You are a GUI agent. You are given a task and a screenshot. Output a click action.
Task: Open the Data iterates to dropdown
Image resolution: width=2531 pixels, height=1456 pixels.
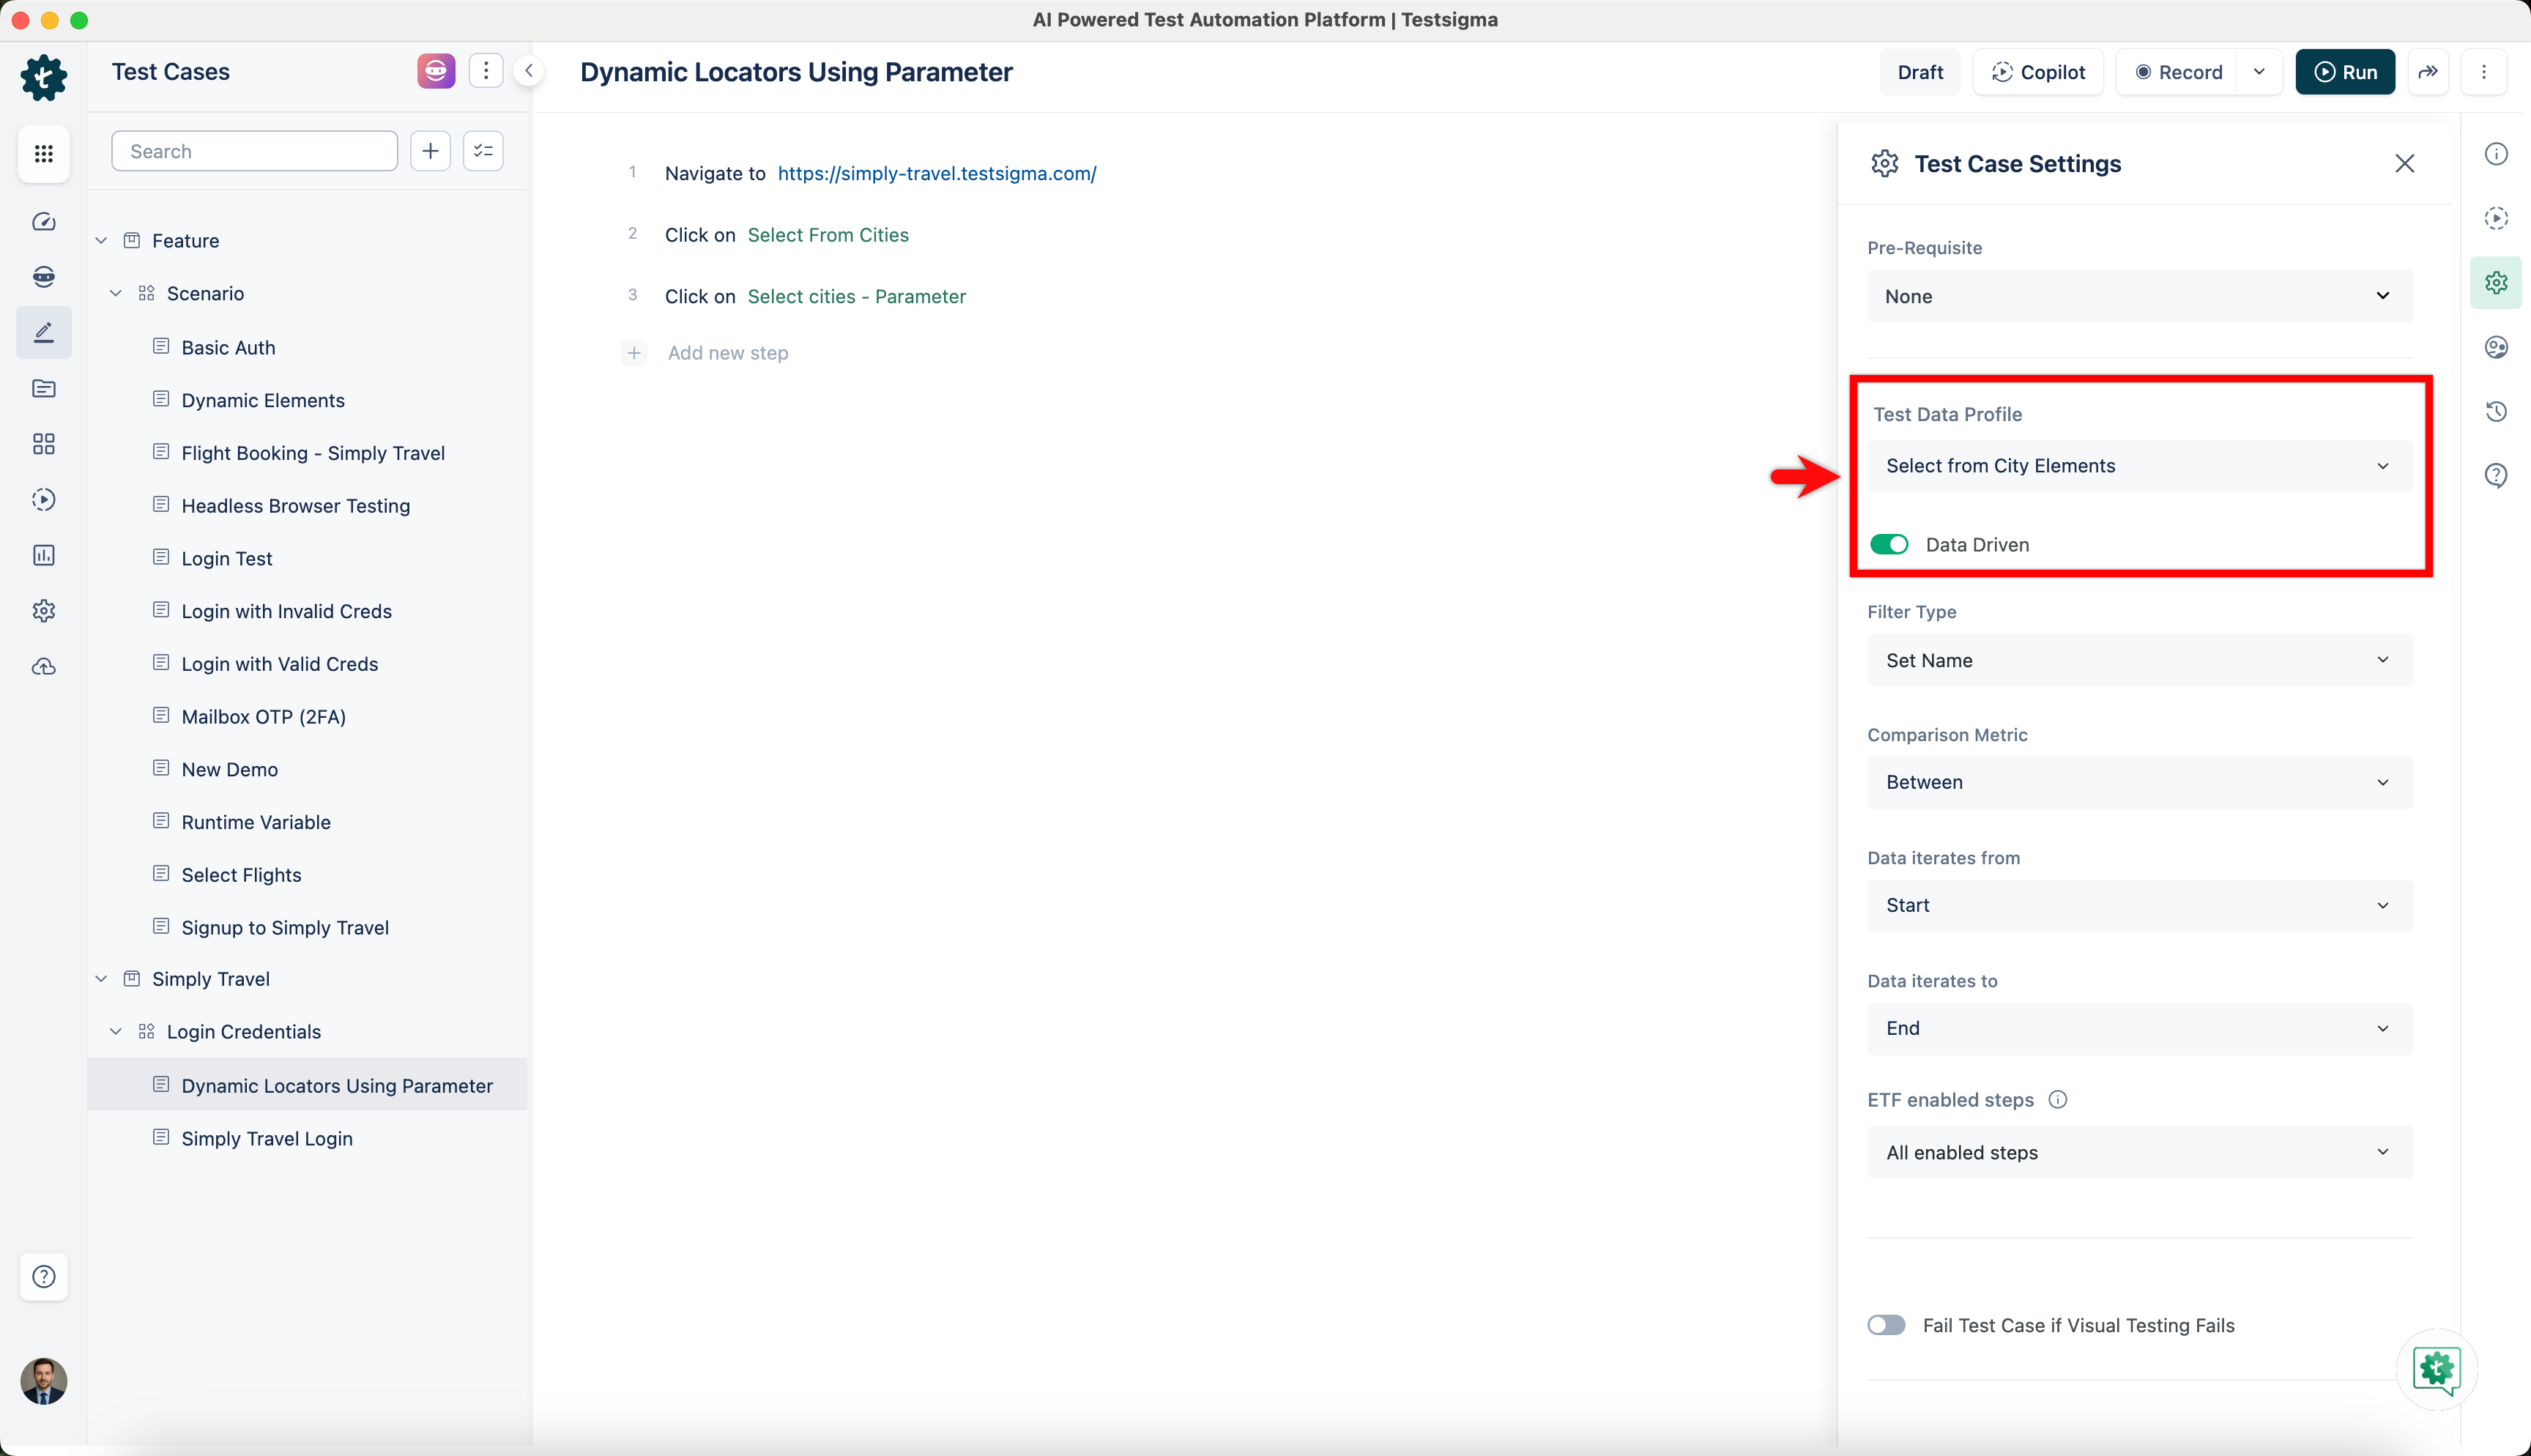click(2139, 1028)
